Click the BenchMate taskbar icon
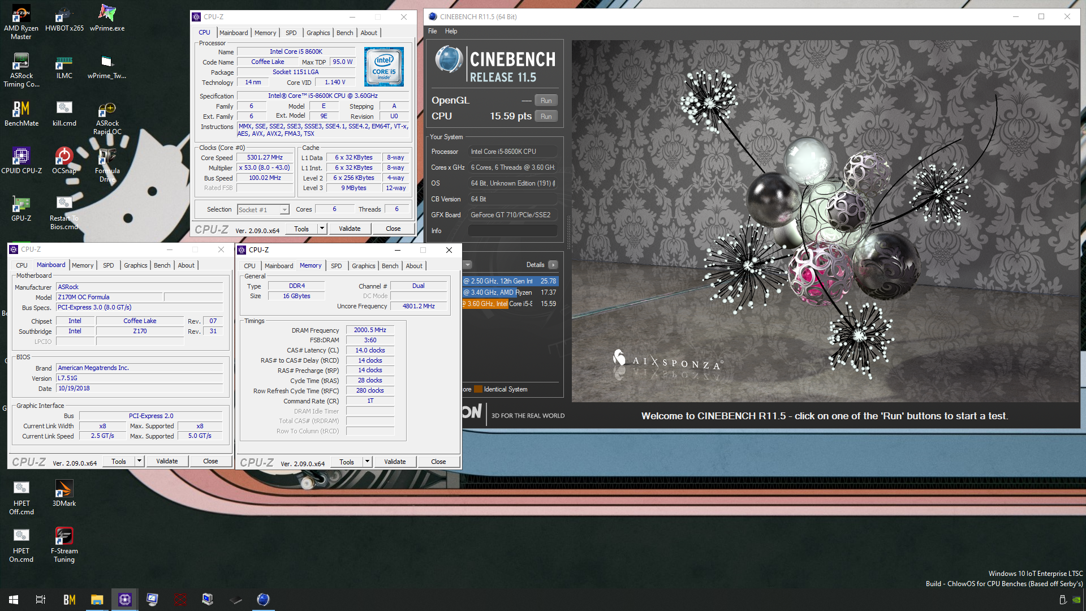1086x611 pixels. [70, 599]
